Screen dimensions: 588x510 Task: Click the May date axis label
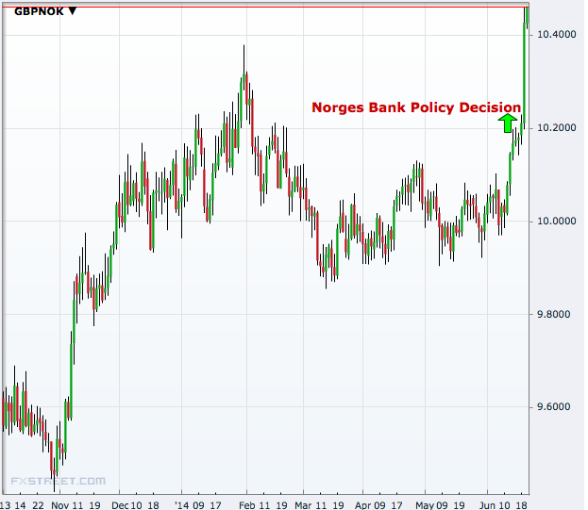pyautogui.click(x=426, y=505)
